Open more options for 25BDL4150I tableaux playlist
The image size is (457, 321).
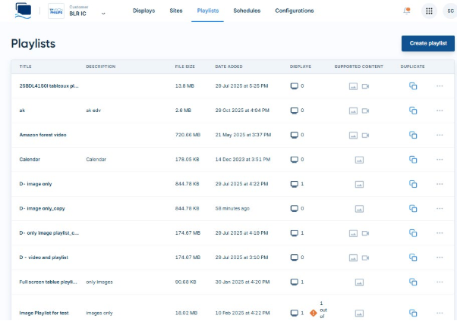tap(440, 86)
